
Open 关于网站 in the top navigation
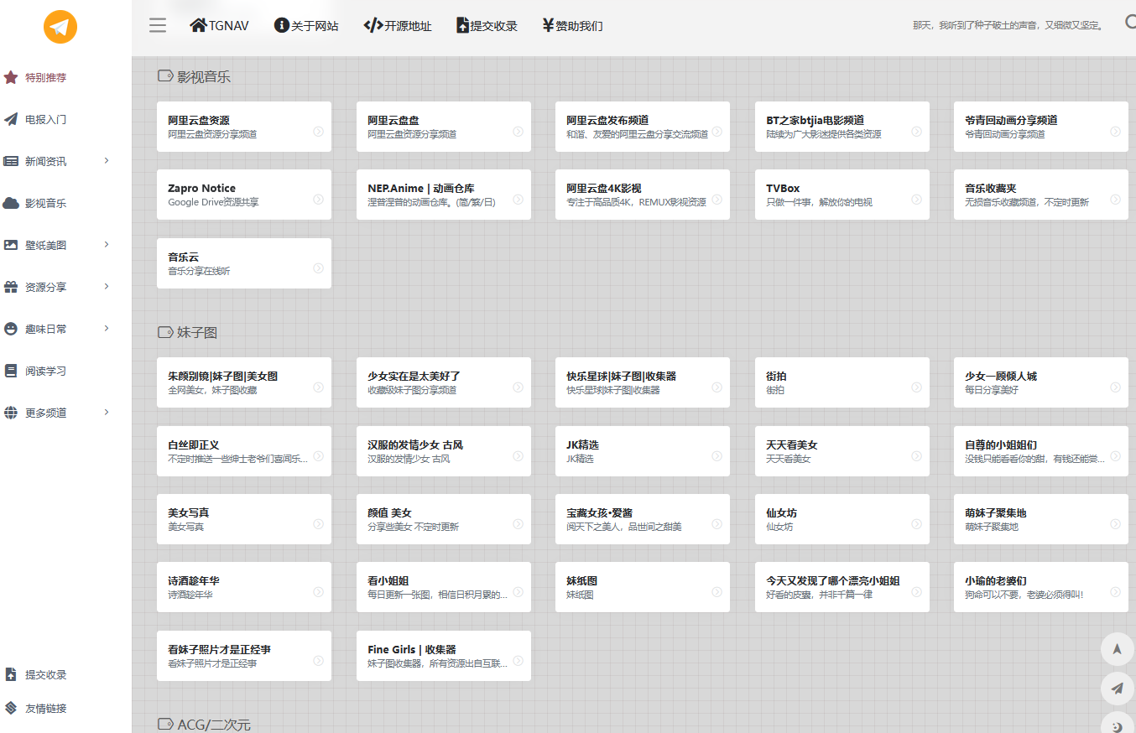pos(306,26)
